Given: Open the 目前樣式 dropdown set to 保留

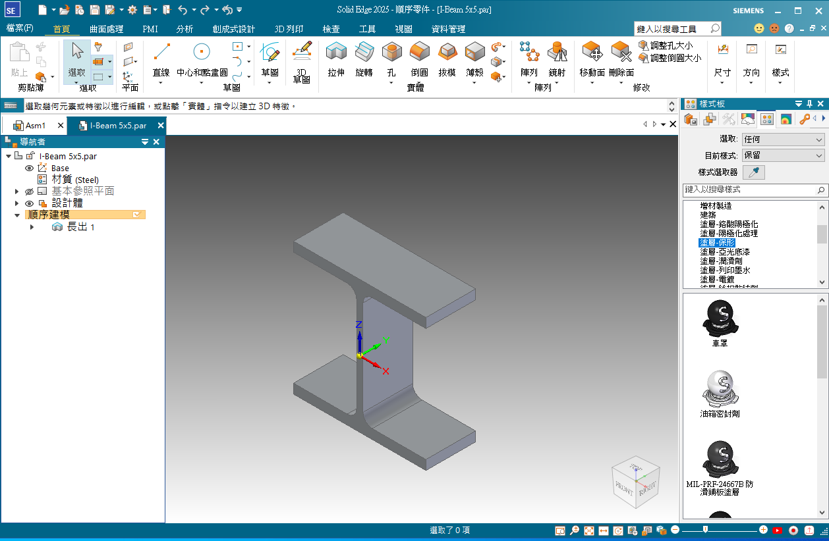Looking at the screenshot, I should [x=784, y=156].
